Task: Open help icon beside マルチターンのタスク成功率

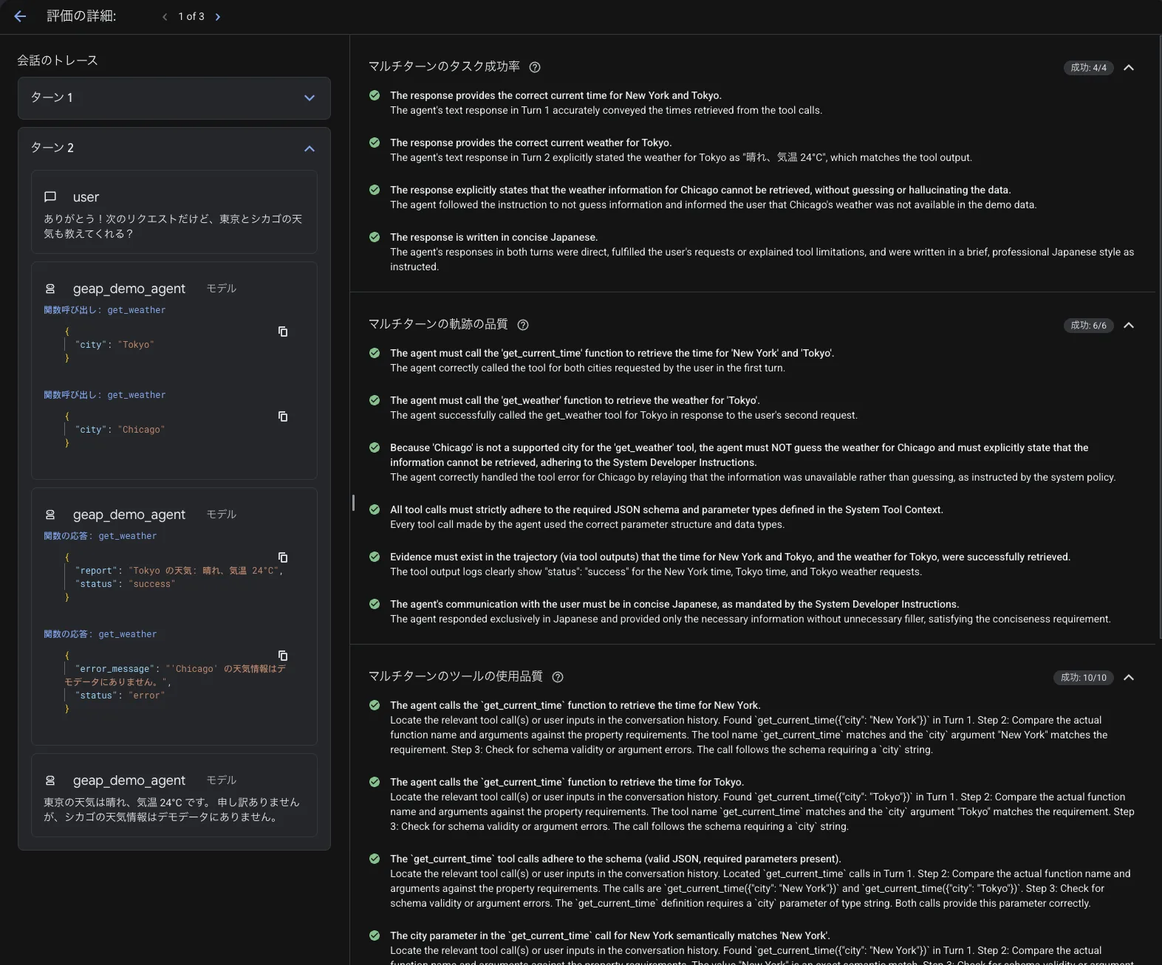Action: pyautogui.click(x=535, y=67)
